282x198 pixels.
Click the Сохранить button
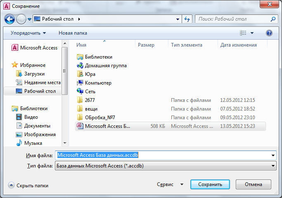click(x=210, y=184)
